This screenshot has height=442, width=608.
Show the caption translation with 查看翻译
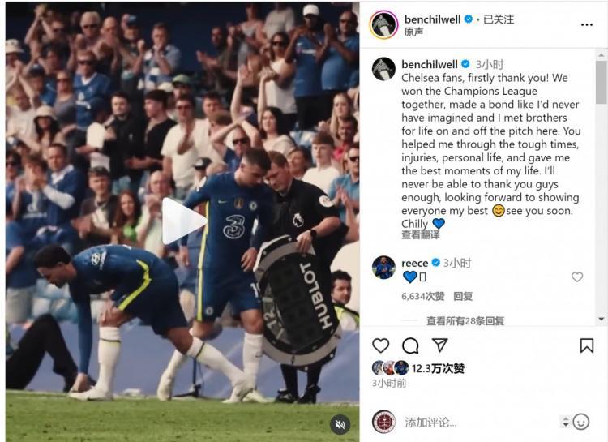click(x=420, y=234)
